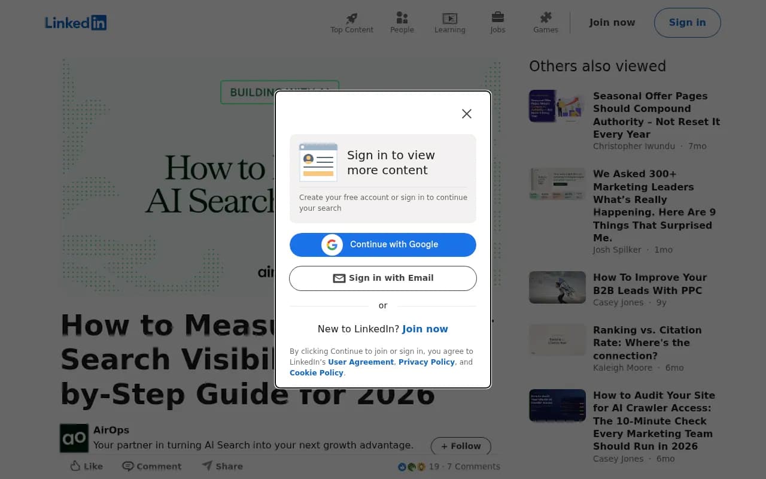Open the AirOps author name
Viewport: 766px width, 479px height.
coord(111,430)
